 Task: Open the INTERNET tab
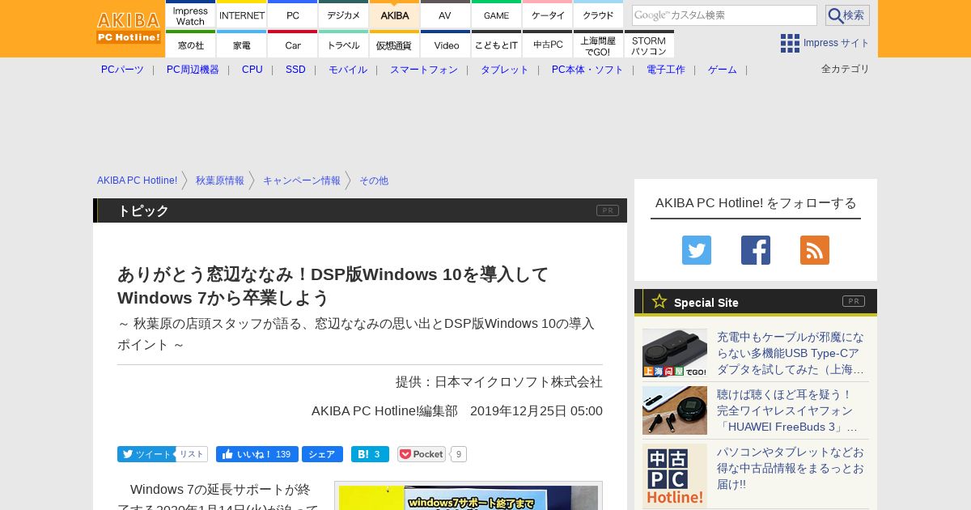tap(242, 15)
